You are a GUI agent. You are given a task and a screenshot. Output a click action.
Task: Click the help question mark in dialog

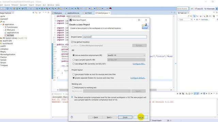(72, 117)
